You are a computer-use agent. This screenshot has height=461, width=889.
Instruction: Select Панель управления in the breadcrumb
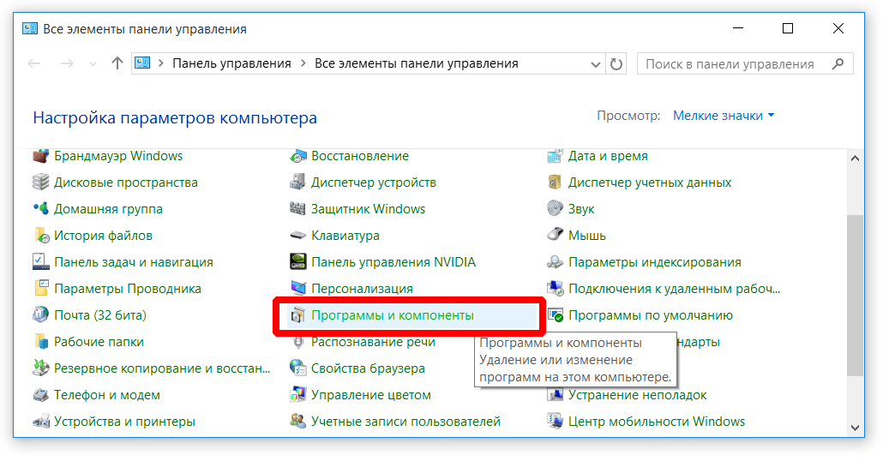point(231,64)
